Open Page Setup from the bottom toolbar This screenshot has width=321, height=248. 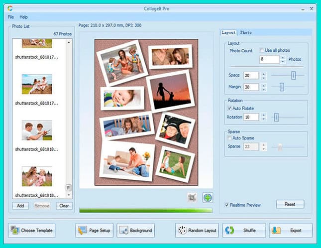coord(95,231)
